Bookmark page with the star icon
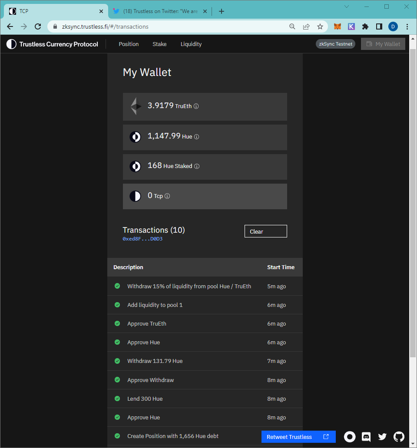This screenshot has width=417, height=448. pyautogui.click(x=320, y=26)
